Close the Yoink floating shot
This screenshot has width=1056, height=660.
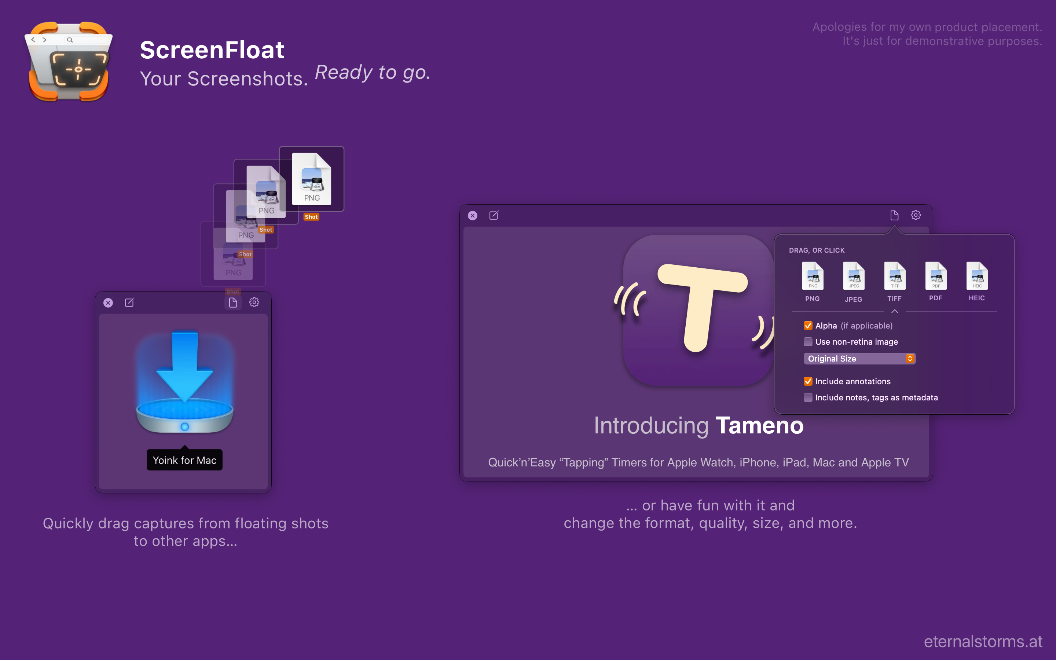pyautogui.click(x=108, y=303)
